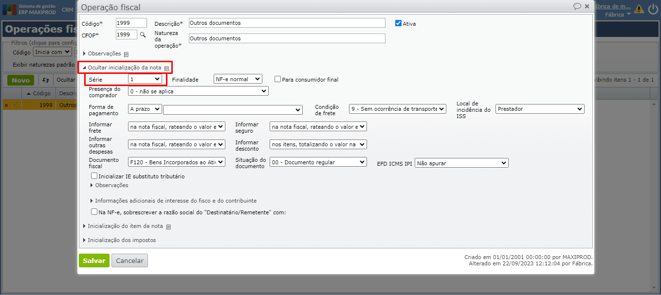Click the ERP MAXIPROD logo
The image size is (661, 295).
pyautogui.click(x=29, y=9)
